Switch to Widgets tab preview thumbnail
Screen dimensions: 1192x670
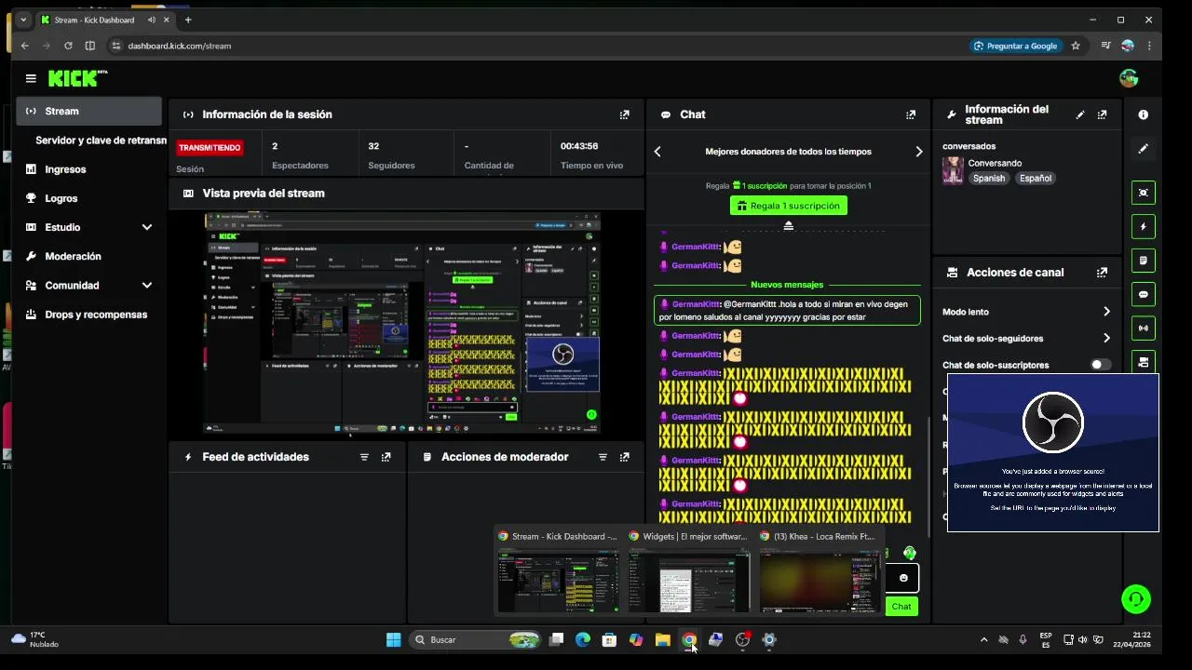click(690, 581)
